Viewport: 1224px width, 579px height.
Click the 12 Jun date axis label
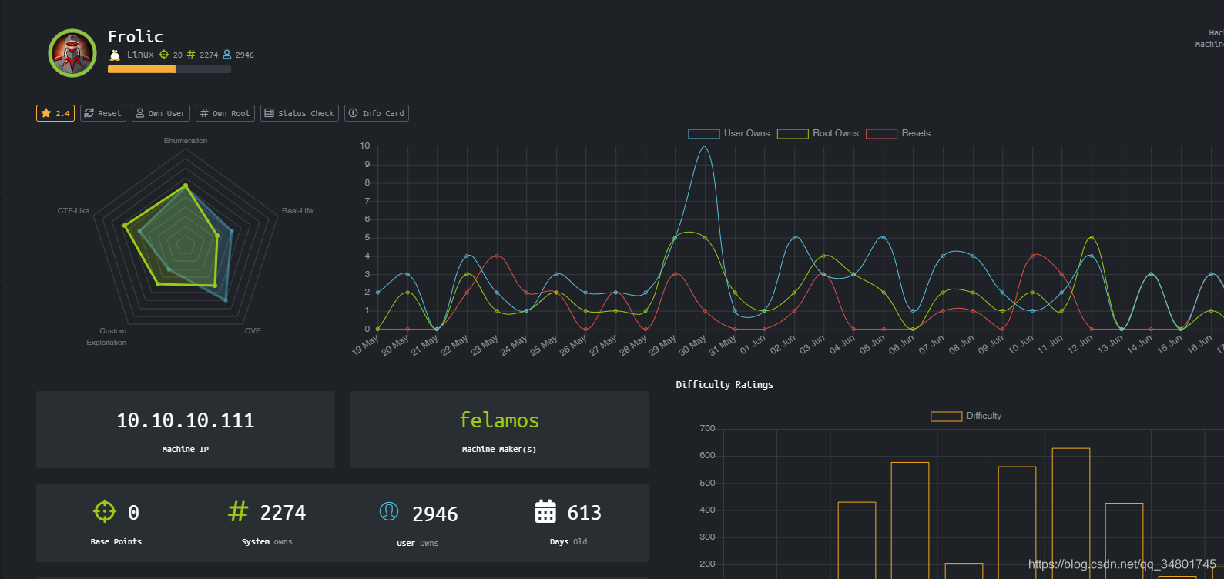(x=1080, y=344)
